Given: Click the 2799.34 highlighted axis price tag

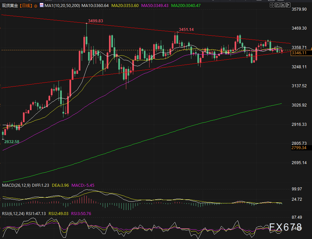Looking at the screenshot, I should coord(298,147).
